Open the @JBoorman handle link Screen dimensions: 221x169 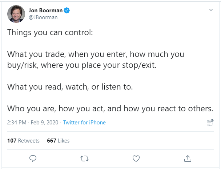[x=43, y=17]
